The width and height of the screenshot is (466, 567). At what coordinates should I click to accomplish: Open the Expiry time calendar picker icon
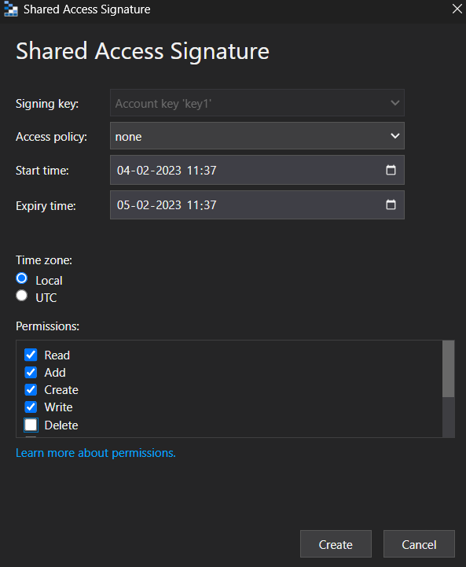391,204
